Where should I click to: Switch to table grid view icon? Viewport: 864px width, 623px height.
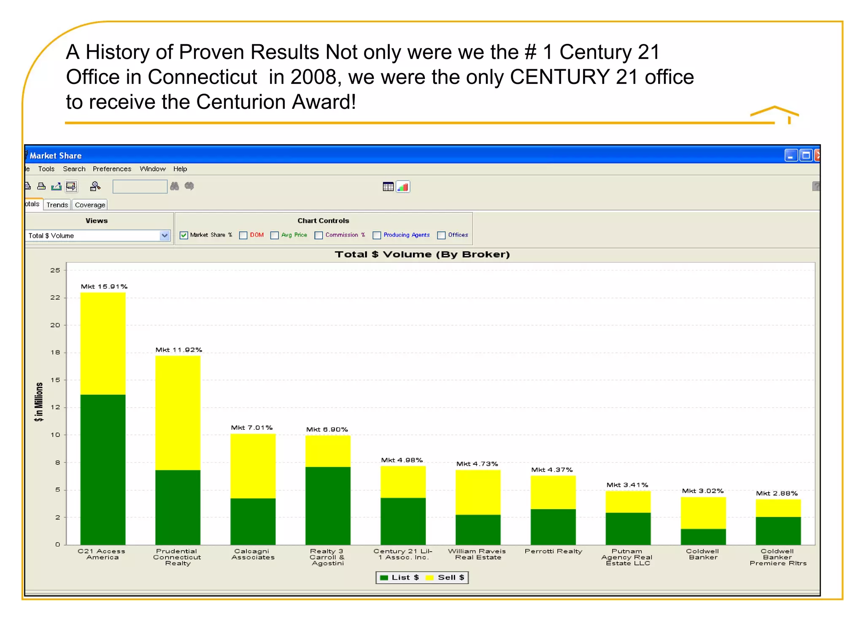(x=388, y=186)
